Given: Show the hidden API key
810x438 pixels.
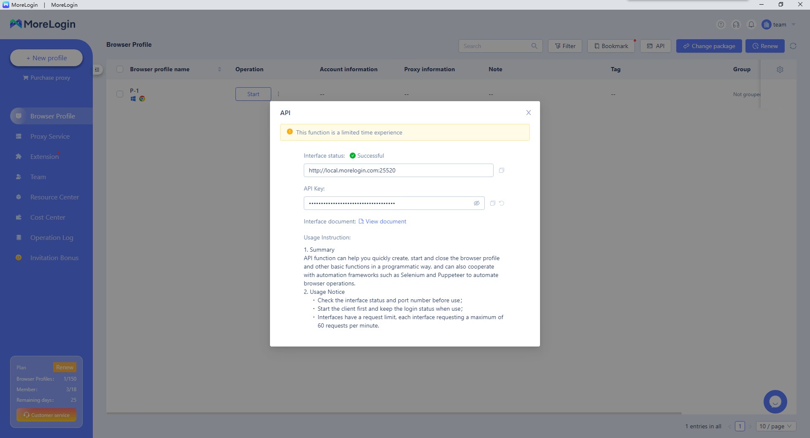Looking at the screenshot, I should click(x=476, y=203).
